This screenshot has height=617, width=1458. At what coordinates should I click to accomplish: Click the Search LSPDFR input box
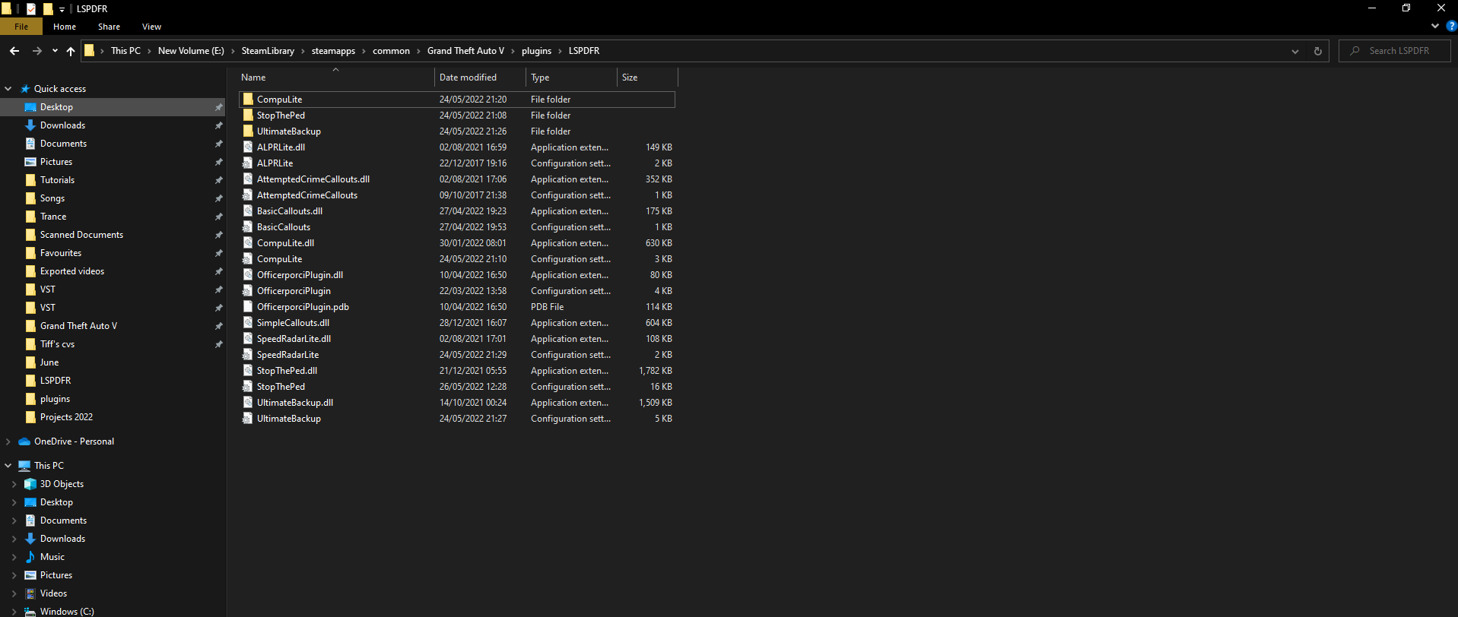click(1395, 51)
